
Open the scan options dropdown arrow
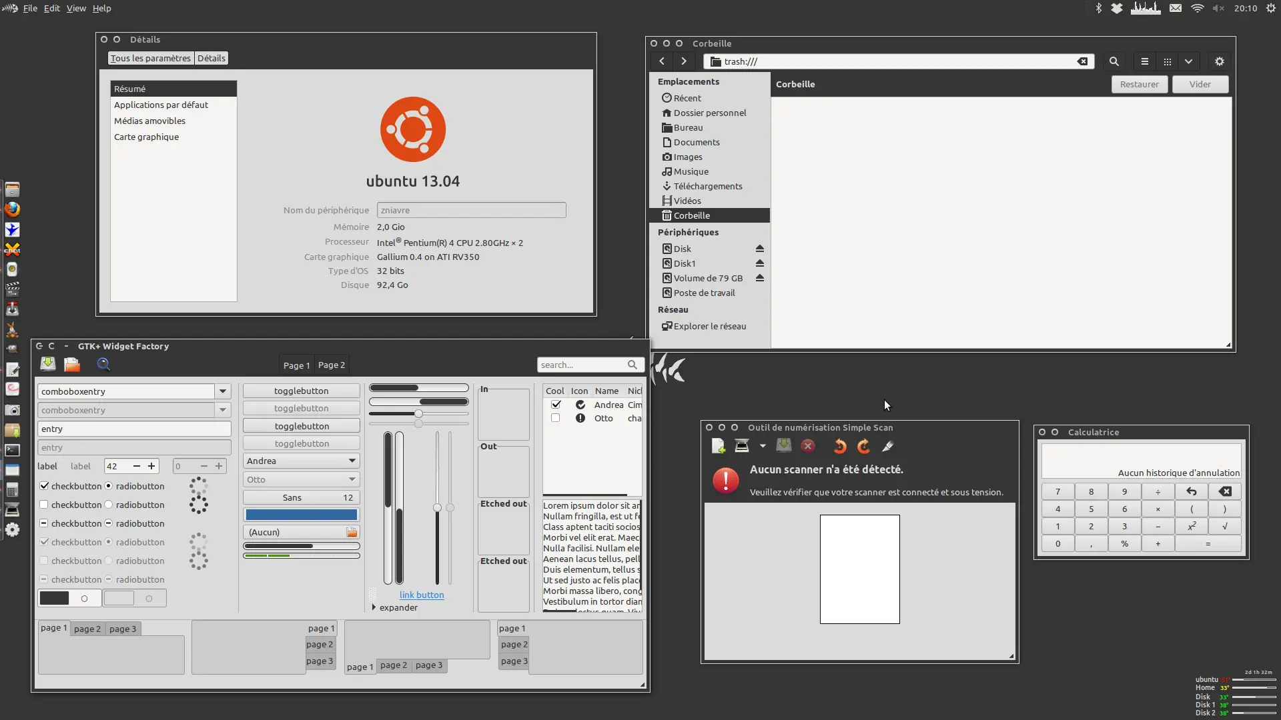click(763, 446)
